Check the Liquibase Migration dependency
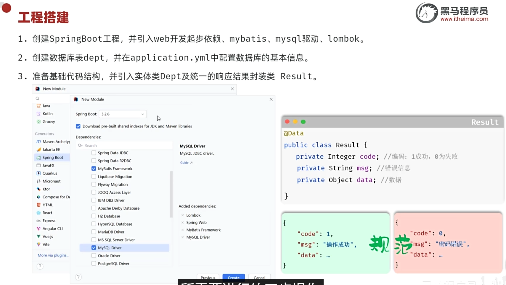The image size is (506, 285). (x=94, y=176)
